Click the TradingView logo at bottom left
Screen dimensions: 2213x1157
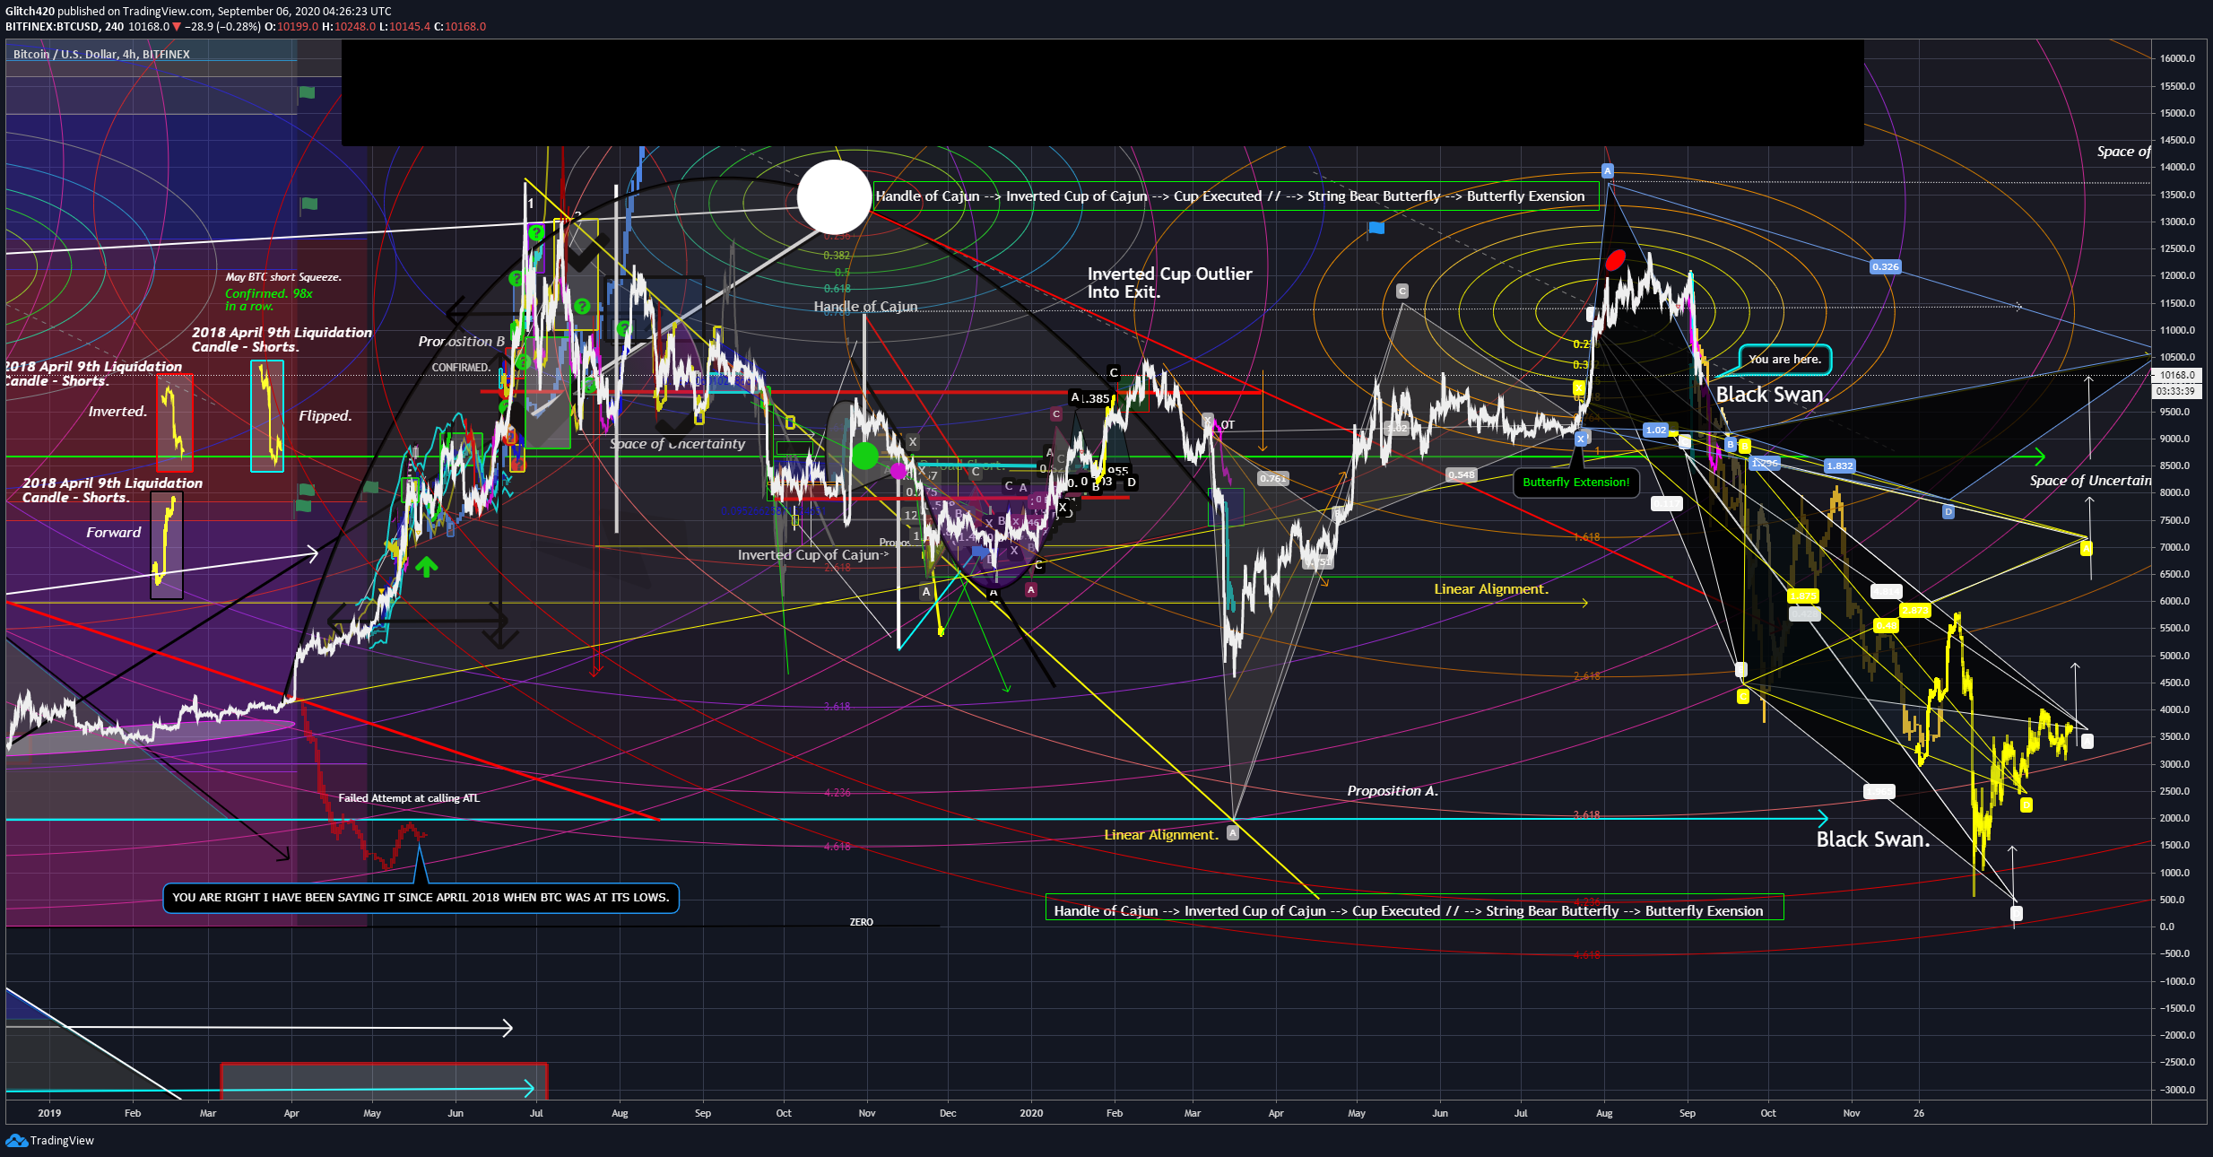click(50, 1140)
